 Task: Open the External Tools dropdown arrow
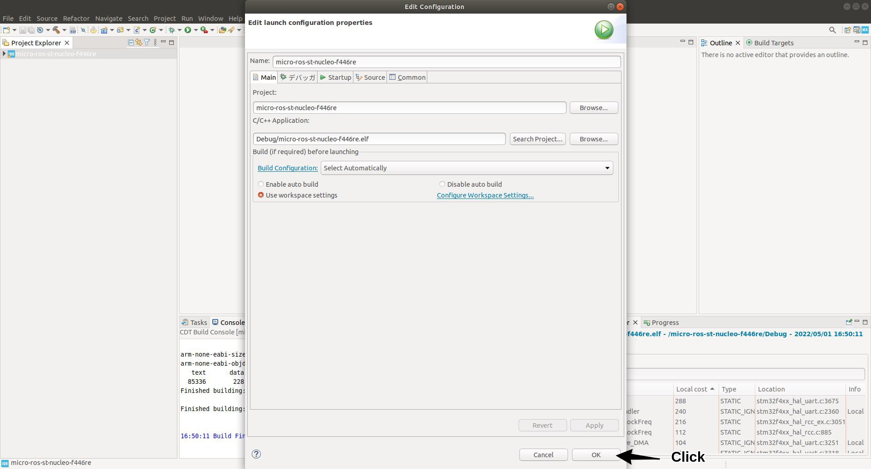coord(212,30)
